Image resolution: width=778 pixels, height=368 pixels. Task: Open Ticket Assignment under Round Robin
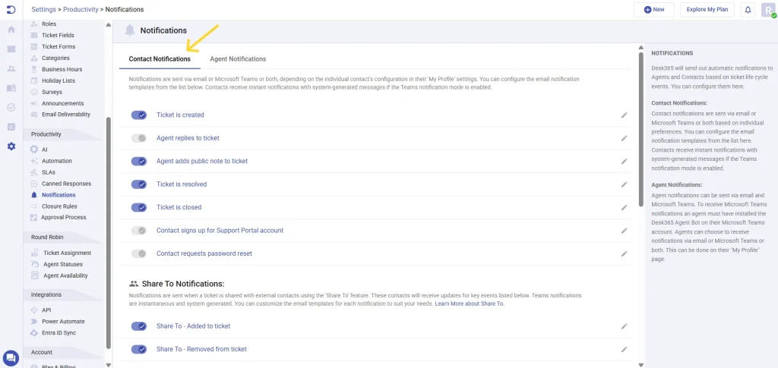pyautogui.click(x=67, y=253)
